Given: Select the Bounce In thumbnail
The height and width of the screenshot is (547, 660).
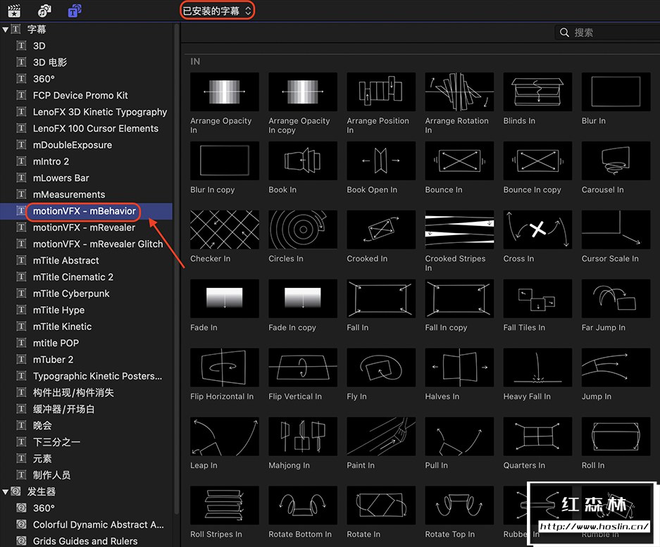Looking at the screenshot, I should 459,161.
